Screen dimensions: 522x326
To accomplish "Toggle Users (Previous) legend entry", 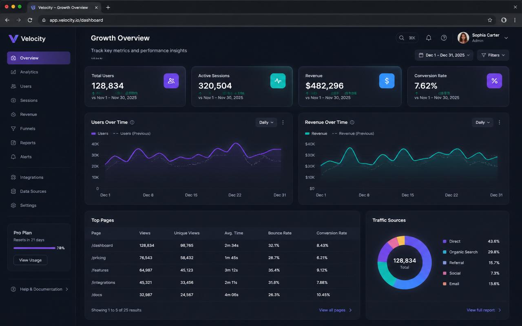I will point(132,134).
